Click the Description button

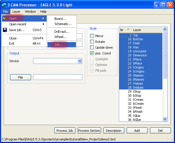pos(114,131)
